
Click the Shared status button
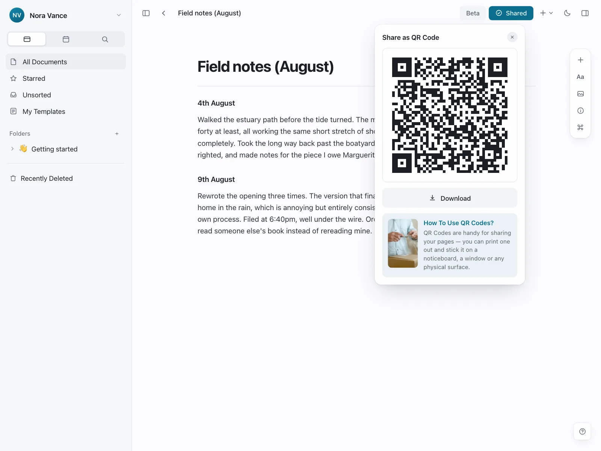point(511,13)
